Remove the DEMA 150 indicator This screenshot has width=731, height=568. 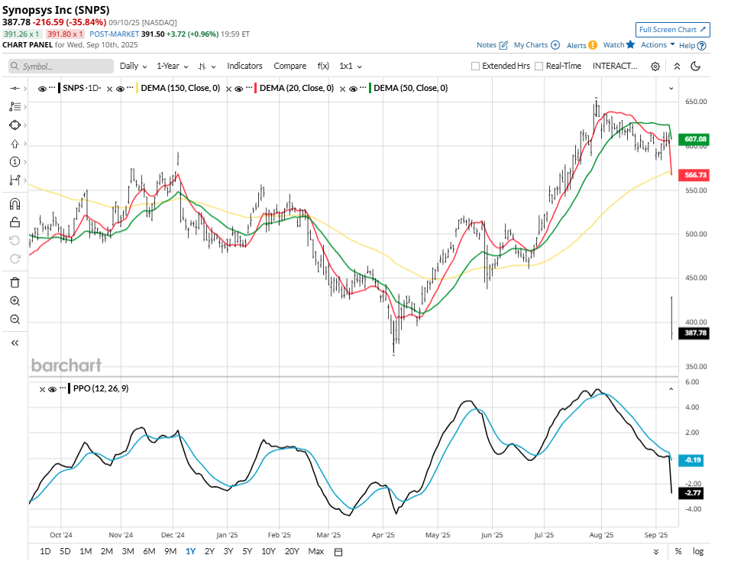109,89
